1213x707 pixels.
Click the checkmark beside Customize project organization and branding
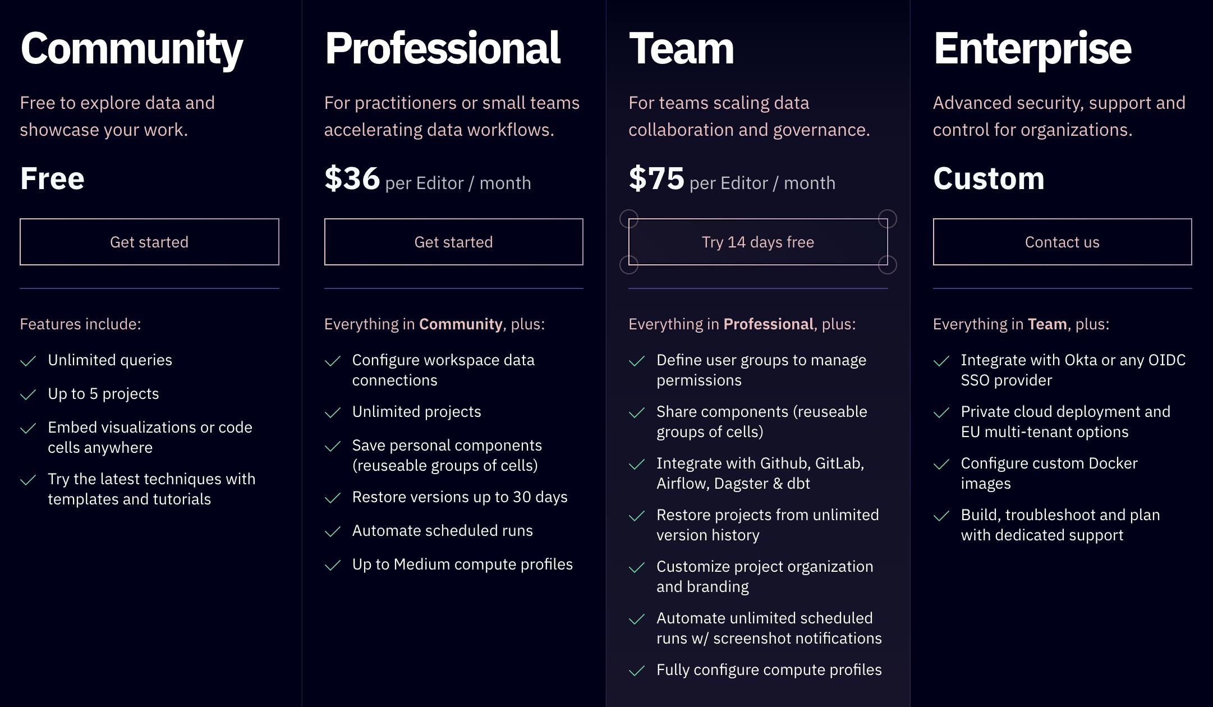[637, 567]
